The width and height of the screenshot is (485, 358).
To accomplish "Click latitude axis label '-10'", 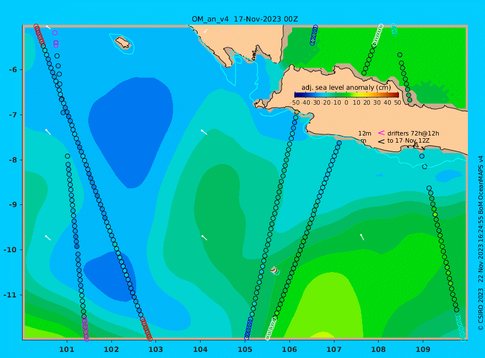I will (x=10, y=249).
